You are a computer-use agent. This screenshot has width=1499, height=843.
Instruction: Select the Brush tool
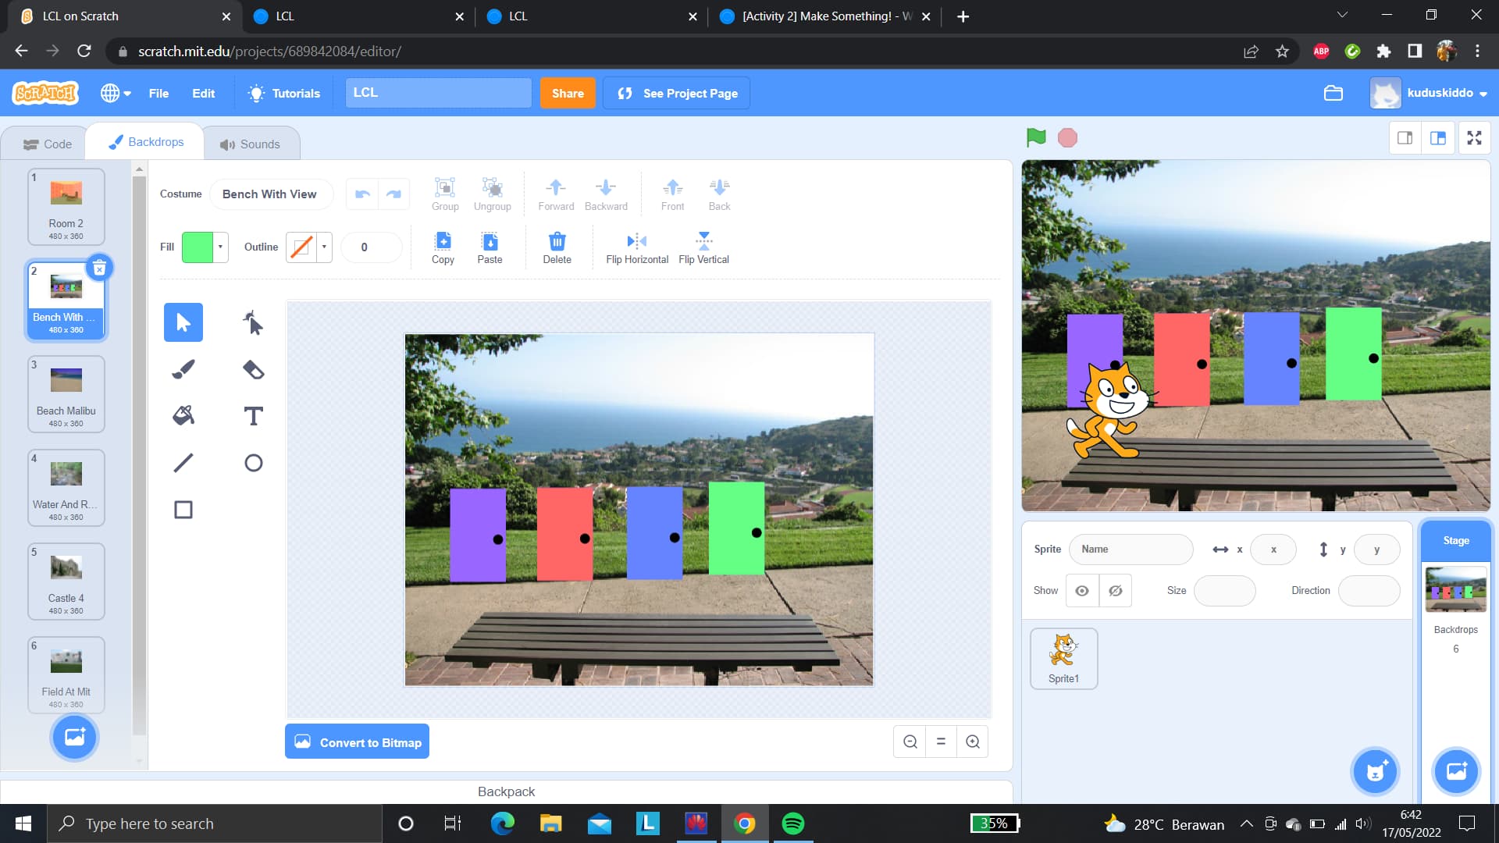click(x=183, y=369)
